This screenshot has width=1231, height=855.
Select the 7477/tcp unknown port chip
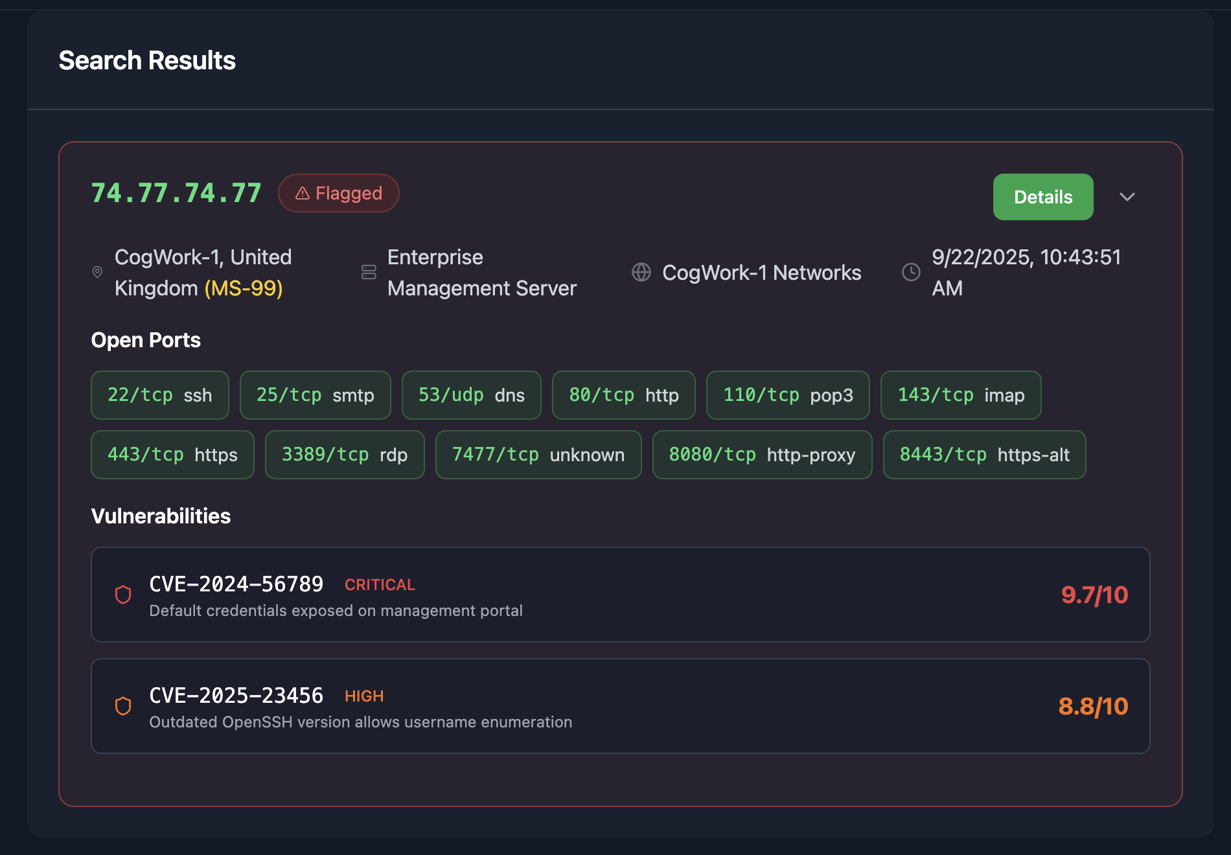click(538, 455)
